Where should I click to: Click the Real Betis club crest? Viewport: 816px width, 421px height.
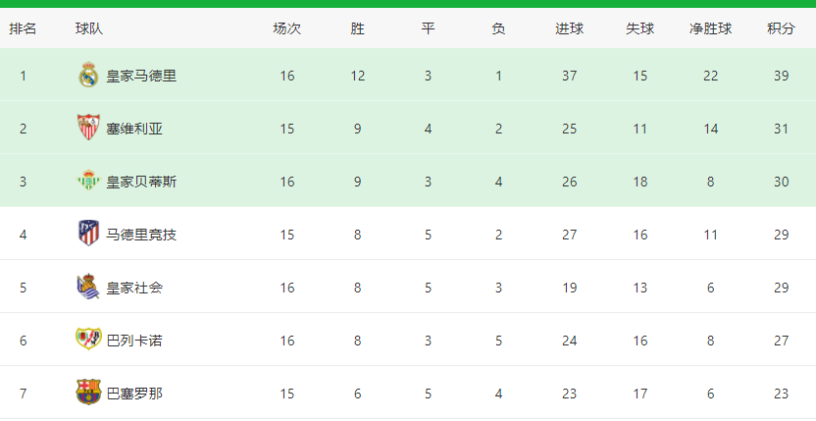click(88, 181)
